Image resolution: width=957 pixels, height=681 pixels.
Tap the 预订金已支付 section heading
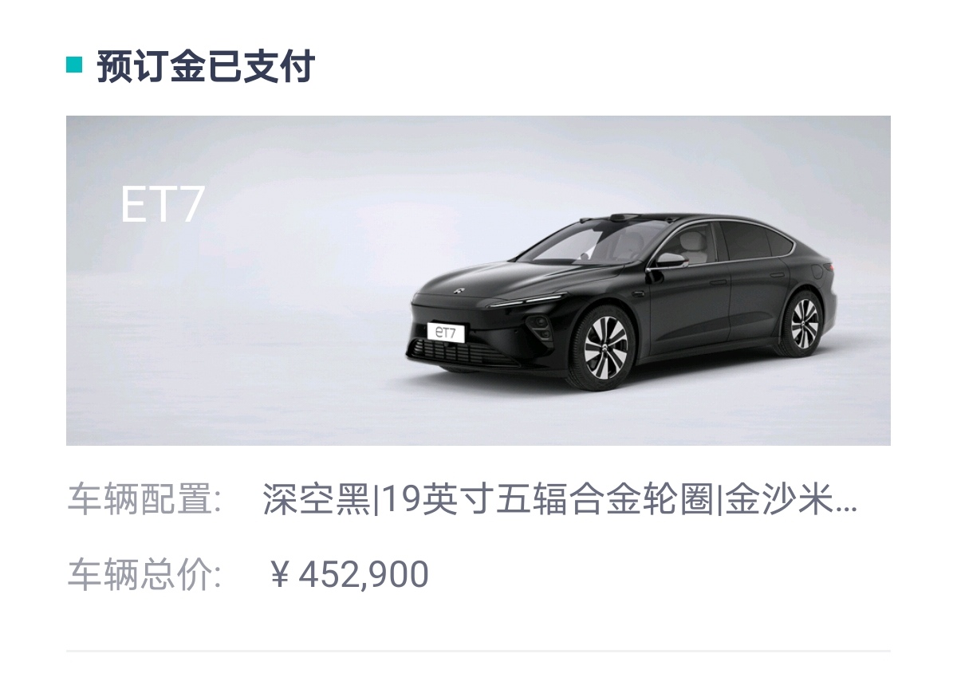point(206,65)
